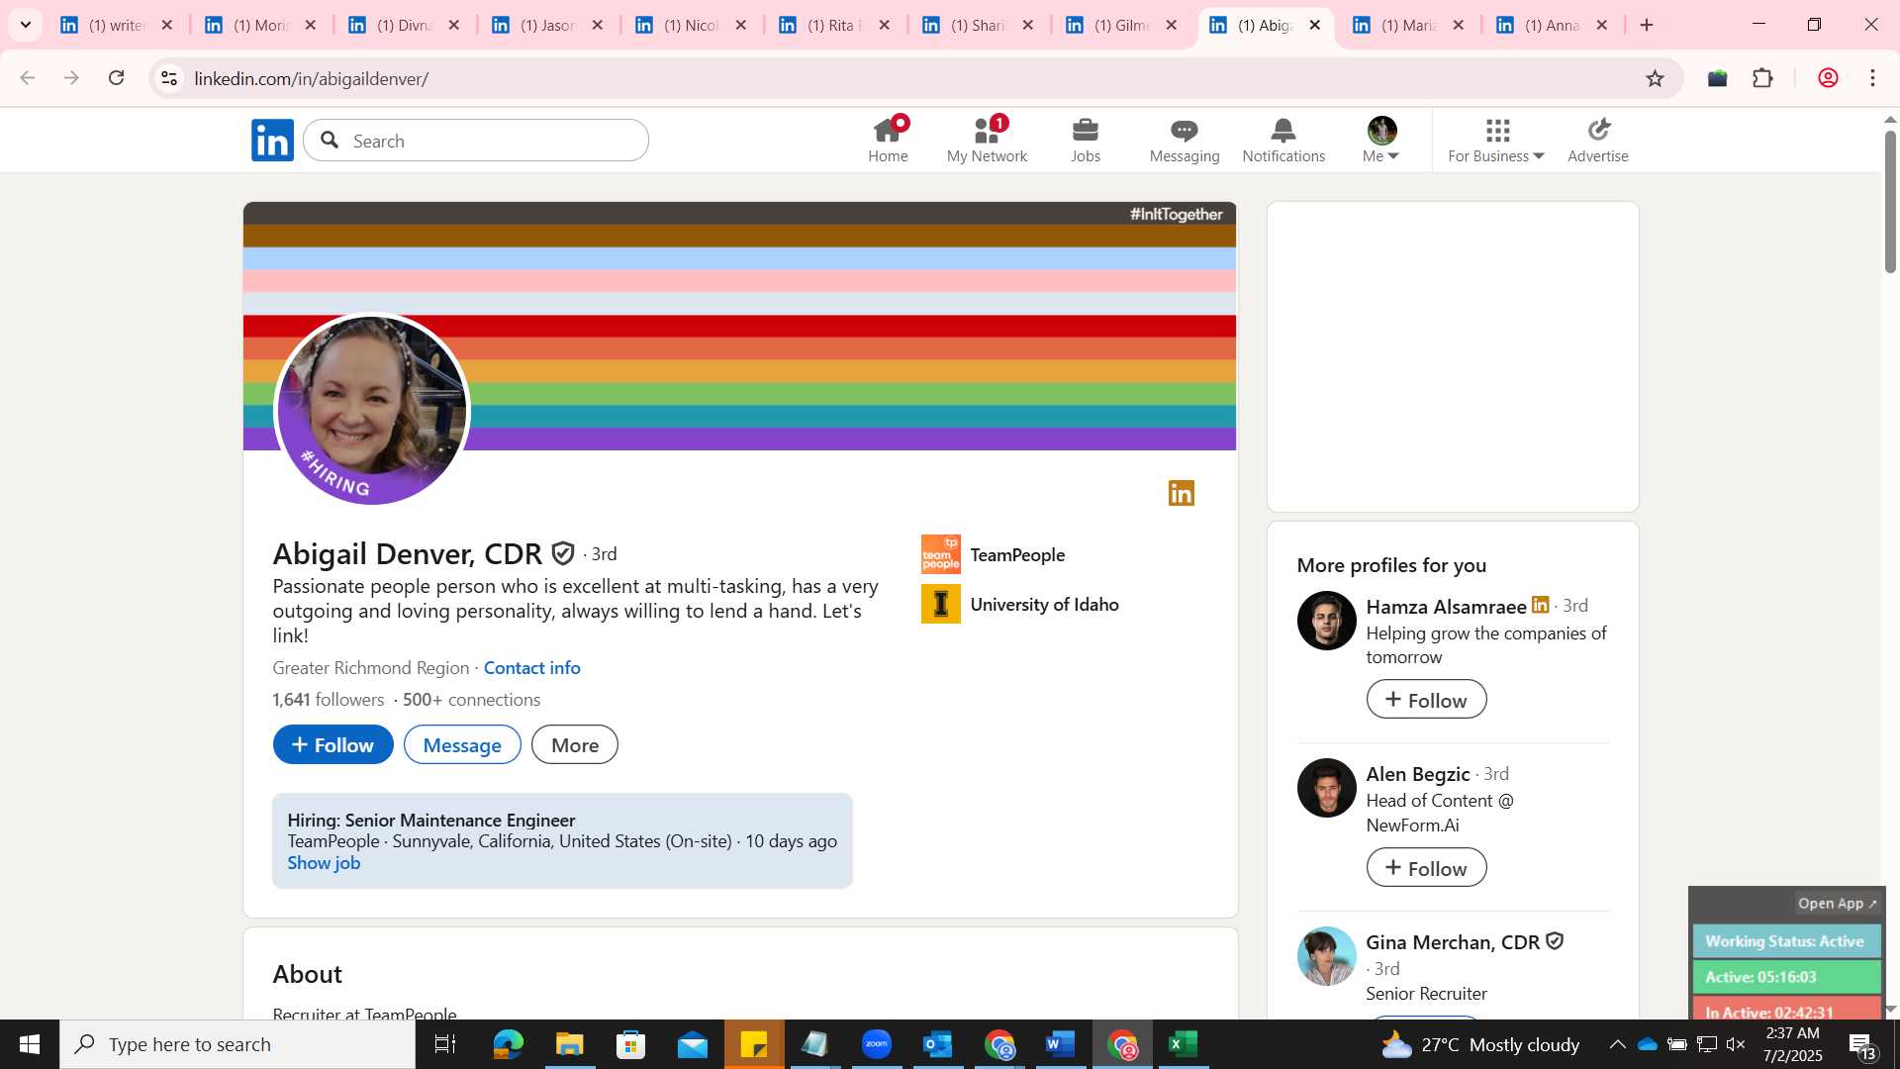
Task: Open LinkedIn Home icon
Action: pos(888,140)
